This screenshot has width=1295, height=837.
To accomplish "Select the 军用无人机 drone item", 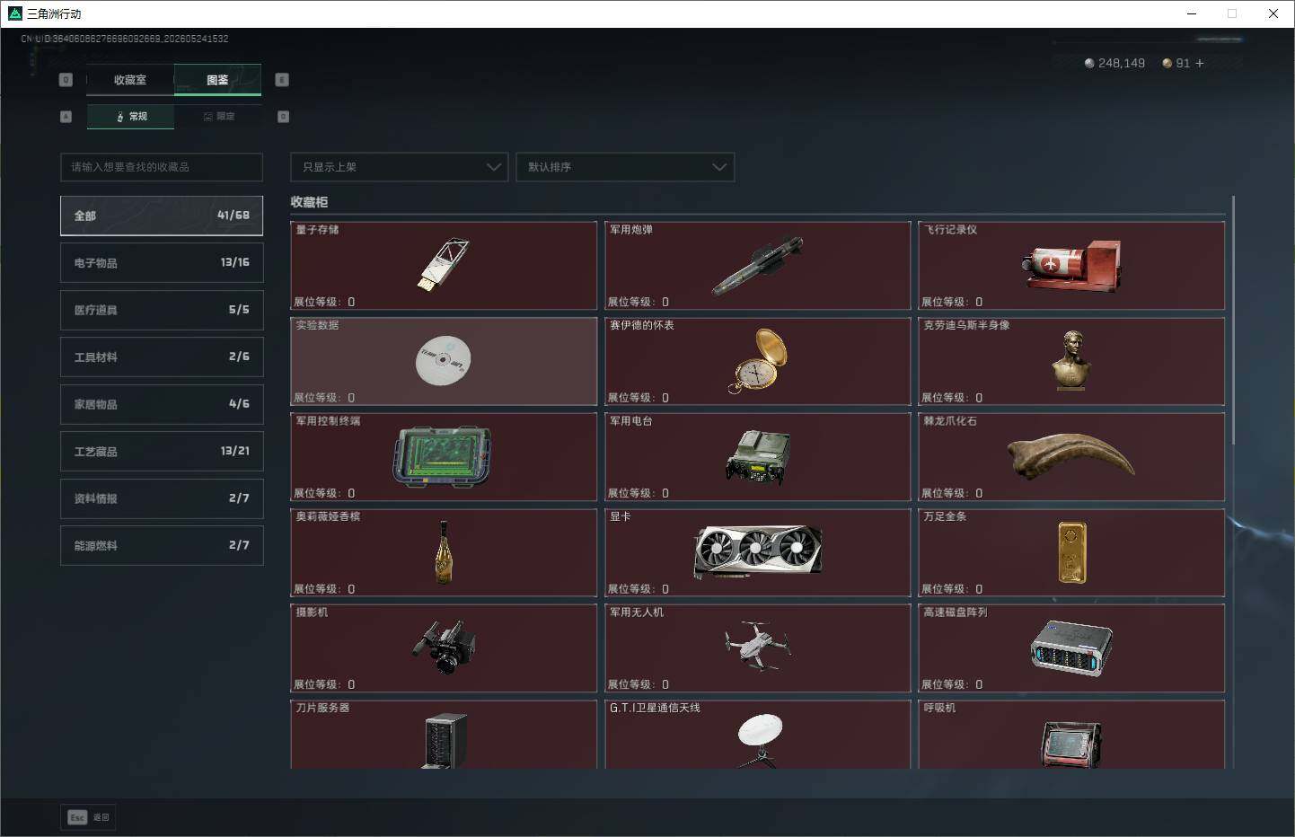I will pyautogui.click(x=757, y=648).
